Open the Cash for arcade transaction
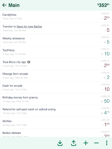This screenshot has width=112, height=149. [56, 88]
